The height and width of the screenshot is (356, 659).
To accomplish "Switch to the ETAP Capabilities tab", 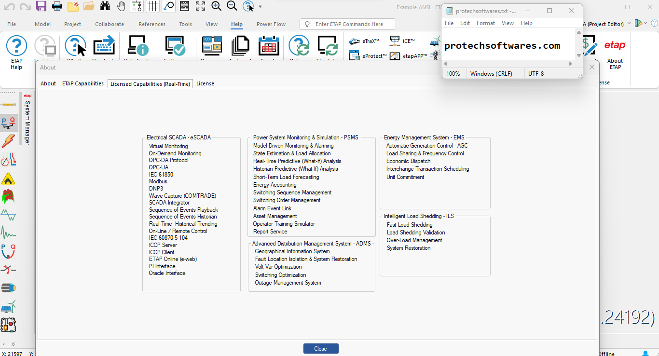I will (x=83, y=83).
